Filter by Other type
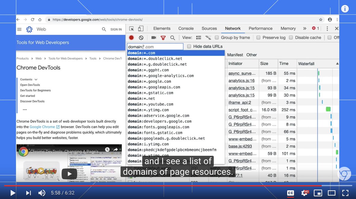This screenshot has width=356, height=199. click(x=252, y=55)
